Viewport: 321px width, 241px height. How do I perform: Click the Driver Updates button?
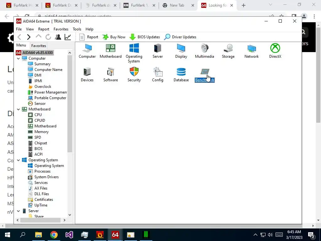[x=180, y=37]
